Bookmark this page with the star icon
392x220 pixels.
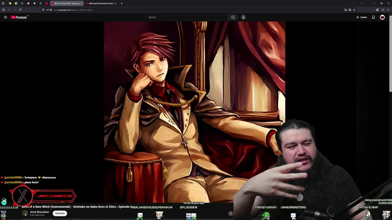coord(354,10)
